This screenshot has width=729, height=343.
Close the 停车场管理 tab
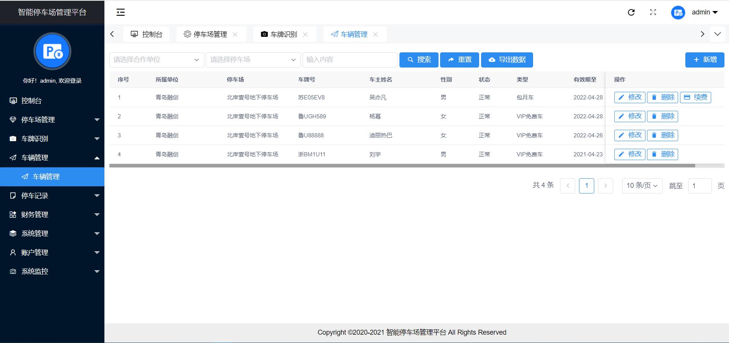pos(235,34)
